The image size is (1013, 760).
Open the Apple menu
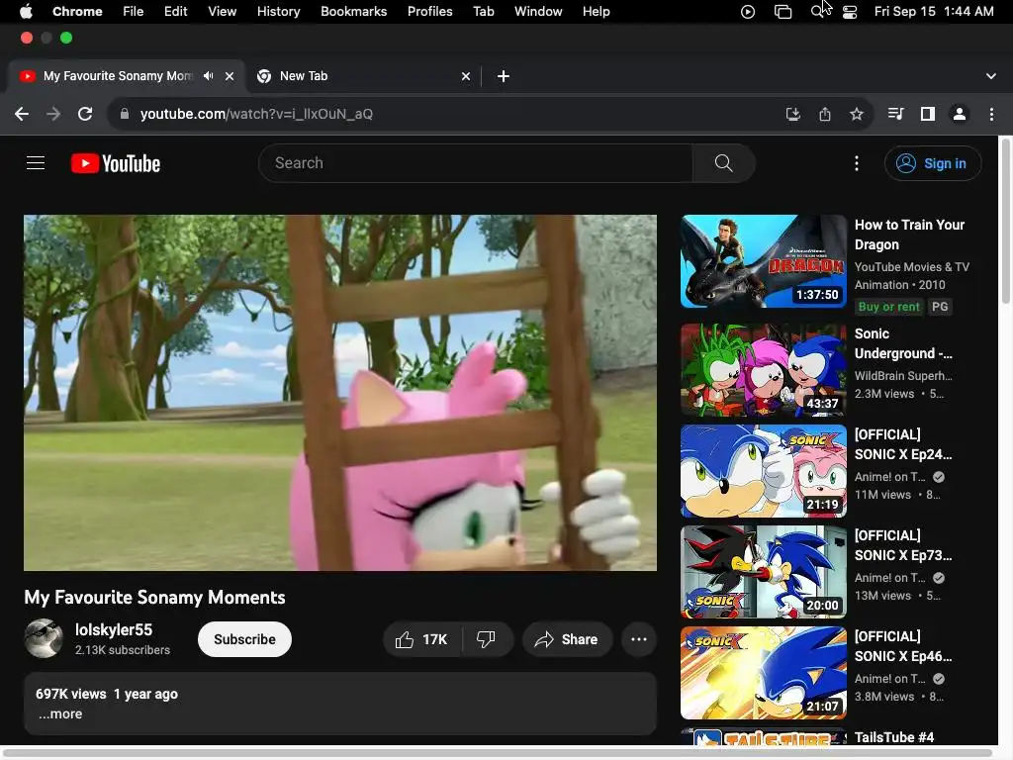26,12
